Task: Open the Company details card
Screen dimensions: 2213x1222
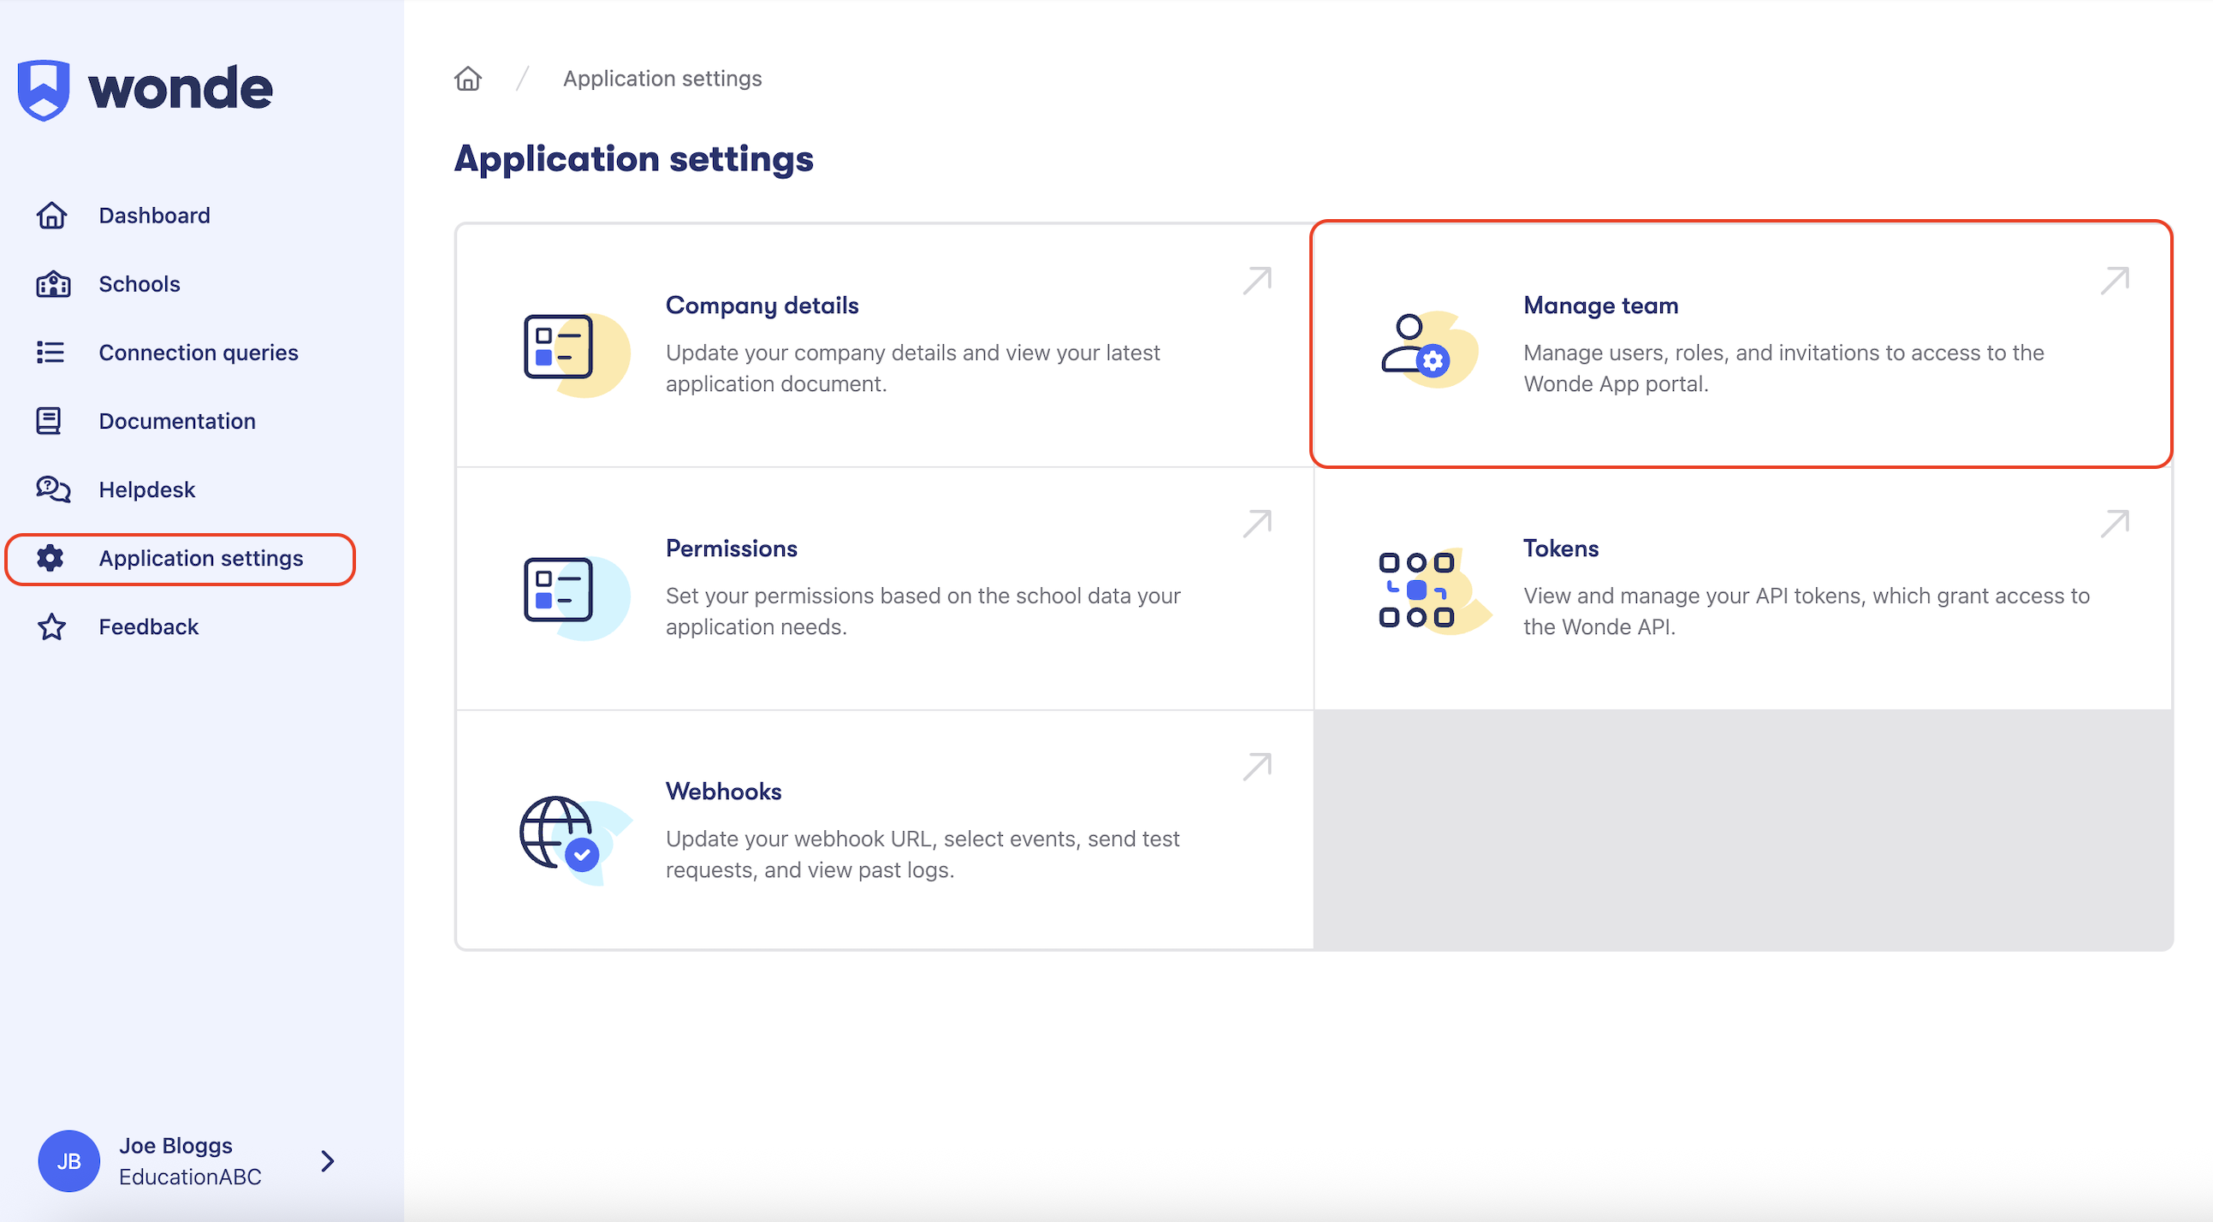Action: click(x=884, y=346)
